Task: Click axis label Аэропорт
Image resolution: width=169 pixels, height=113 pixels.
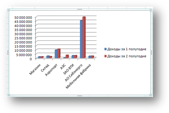Action: coord(51,70)
